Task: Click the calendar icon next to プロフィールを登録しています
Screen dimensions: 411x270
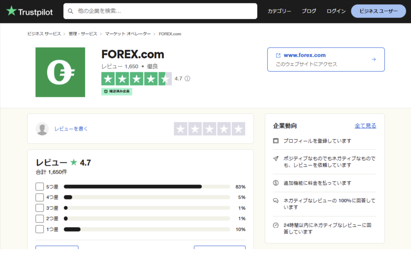Action: point(276,141)
